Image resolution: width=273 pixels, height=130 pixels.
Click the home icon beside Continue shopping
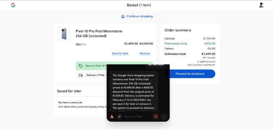coord(123,16)
